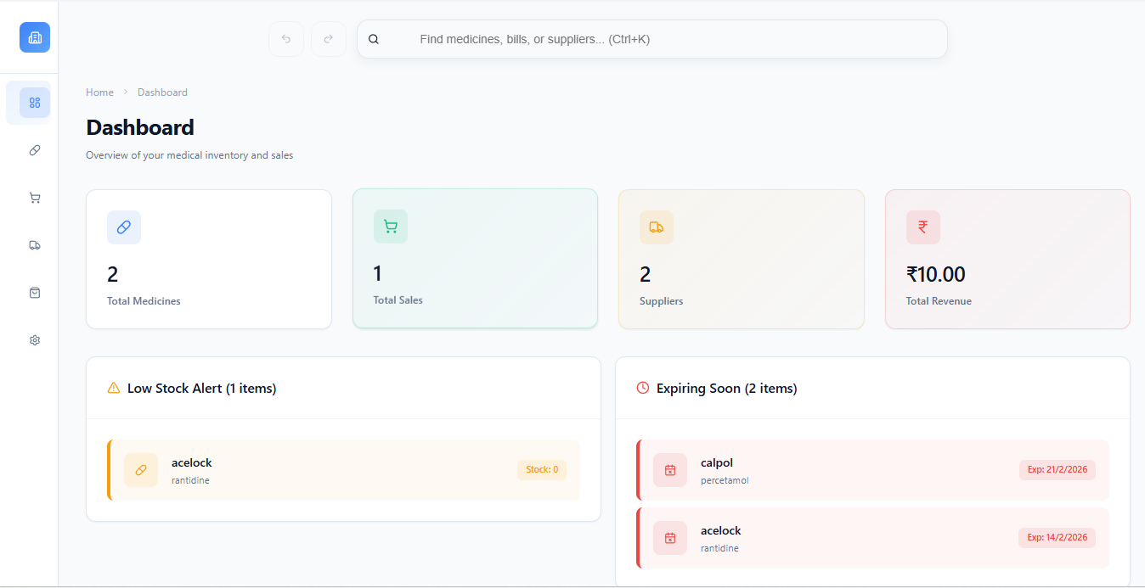Click the calendar icon next to calpol
This screenshot has width=1145, height=588.
pyautogui.click(x=669, y=469)
